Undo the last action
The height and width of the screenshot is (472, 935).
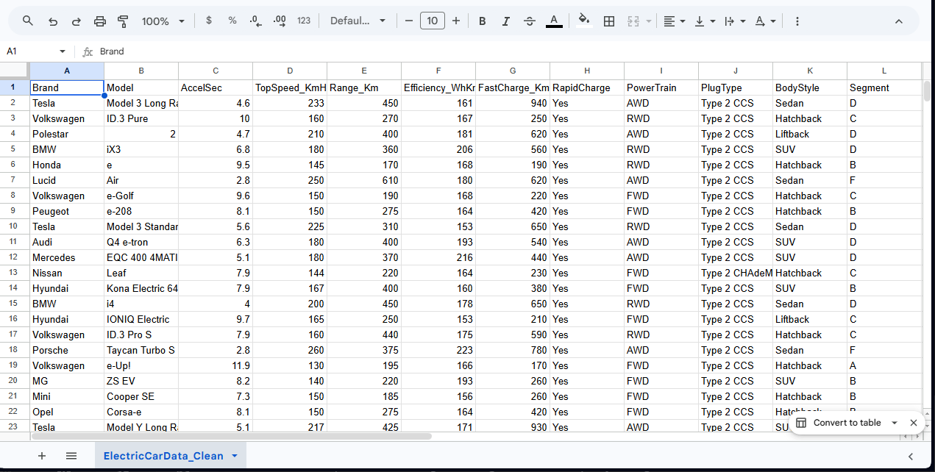pos(52,21)
